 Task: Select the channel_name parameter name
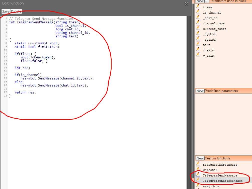[214, 24]
